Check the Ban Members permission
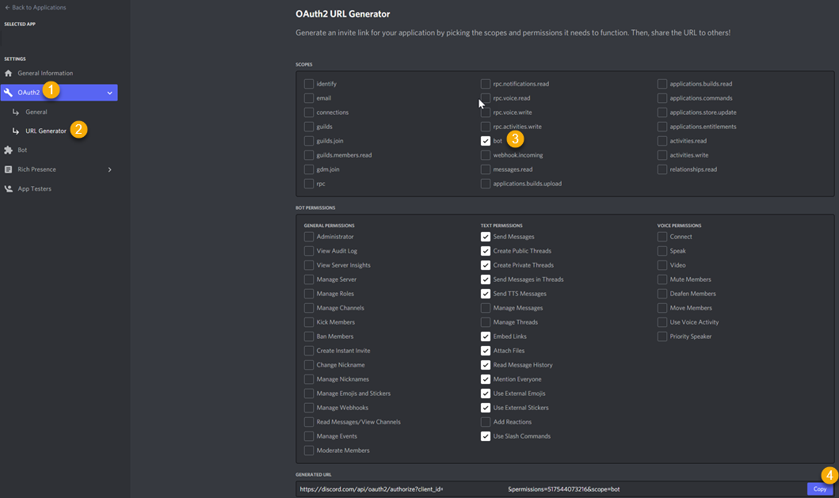This screenshot has width=839, height=498. pos(309,336)
